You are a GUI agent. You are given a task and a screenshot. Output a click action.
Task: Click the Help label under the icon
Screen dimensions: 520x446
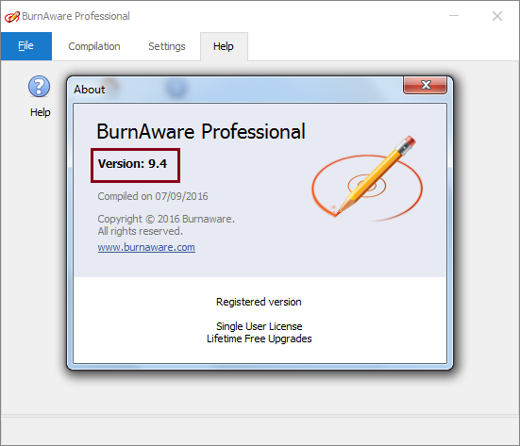(x=41, y=112)
